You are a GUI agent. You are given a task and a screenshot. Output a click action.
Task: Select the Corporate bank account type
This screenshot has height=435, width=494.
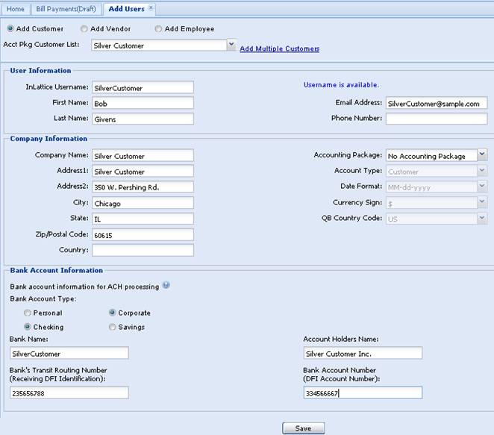113,313
